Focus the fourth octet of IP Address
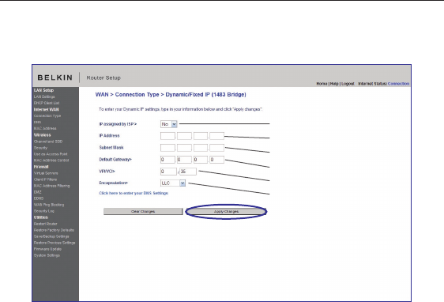Viewport: 444px width, 302px height. coord(217,136)
